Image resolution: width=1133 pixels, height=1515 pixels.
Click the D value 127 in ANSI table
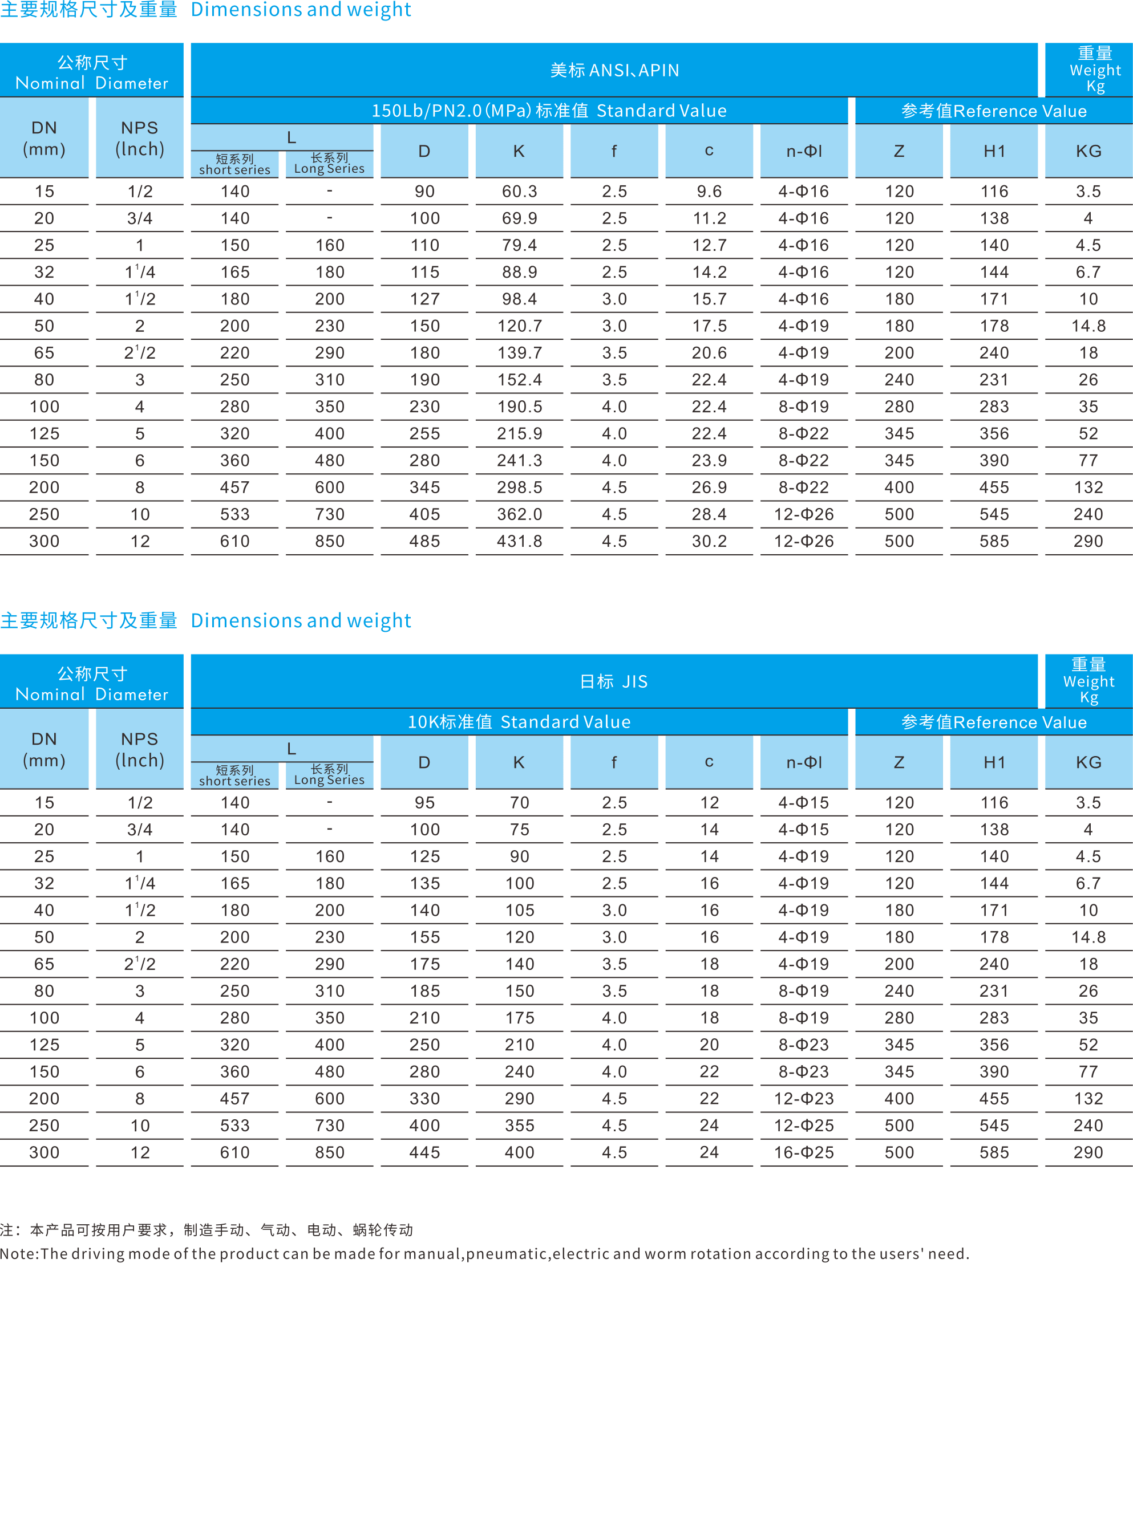pyautogui.click(x=425, y=299)
